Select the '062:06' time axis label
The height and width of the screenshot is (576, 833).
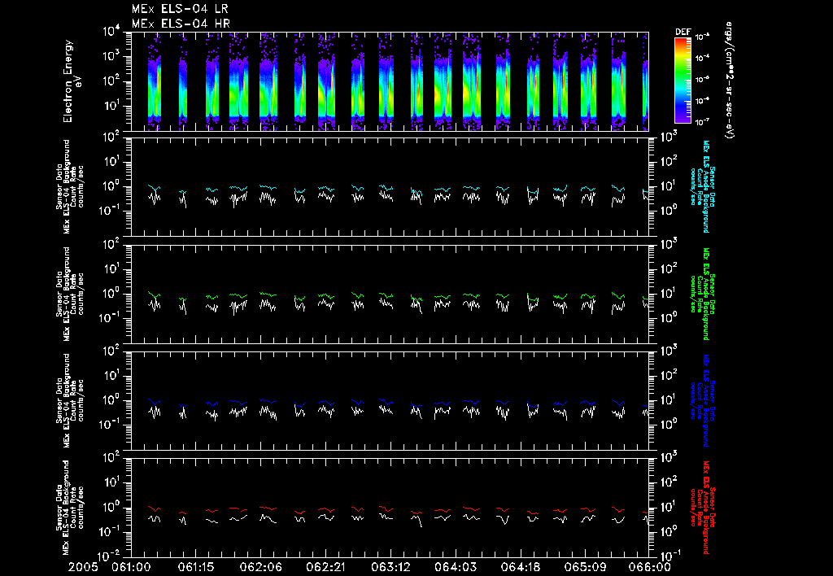[260, 568]
